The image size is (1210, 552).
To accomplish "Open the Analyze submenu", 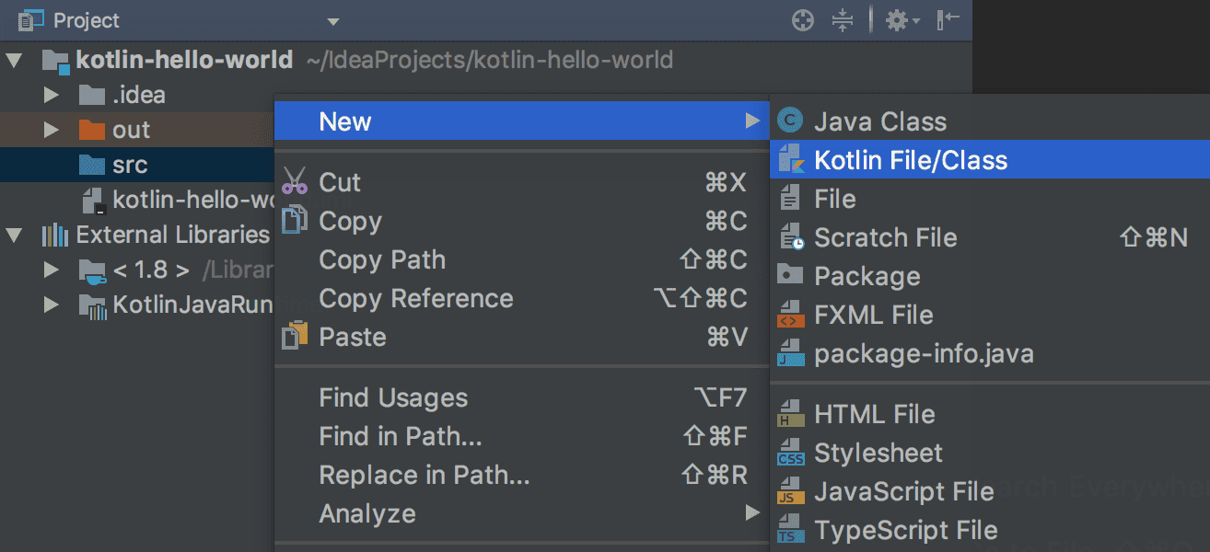I will click(367, 513).
